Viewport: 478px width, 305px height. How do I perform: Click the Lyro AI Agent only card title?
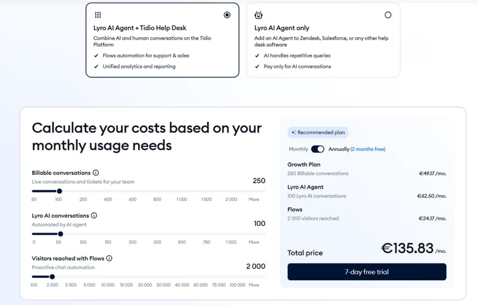281,28
